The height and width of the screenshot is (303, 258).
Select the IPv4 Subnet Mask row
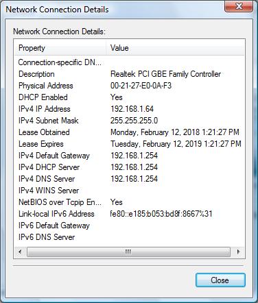pos(130,121)
